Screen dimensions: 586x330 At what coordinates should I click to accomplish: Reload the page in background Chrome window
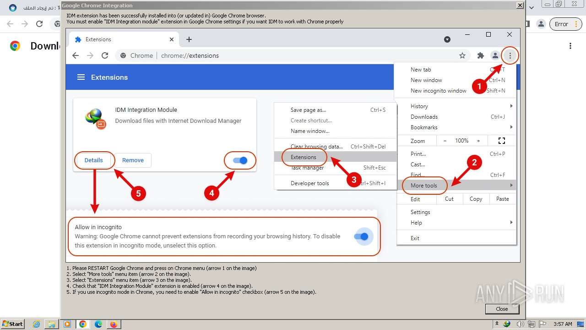click(39, 24)
